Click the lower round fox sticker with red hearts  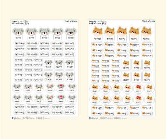pyautogui.click(x=105, y=100)
